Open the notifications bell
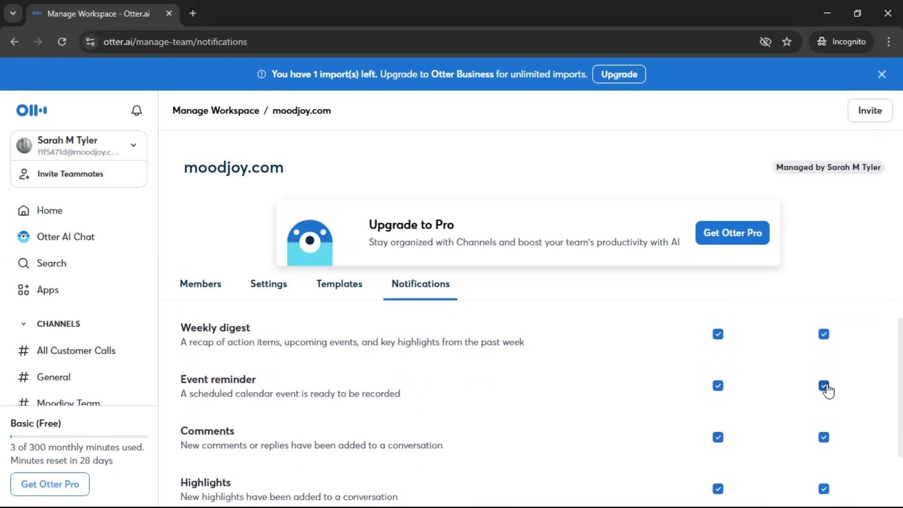903x508 pixels. [x=136, y=111]
